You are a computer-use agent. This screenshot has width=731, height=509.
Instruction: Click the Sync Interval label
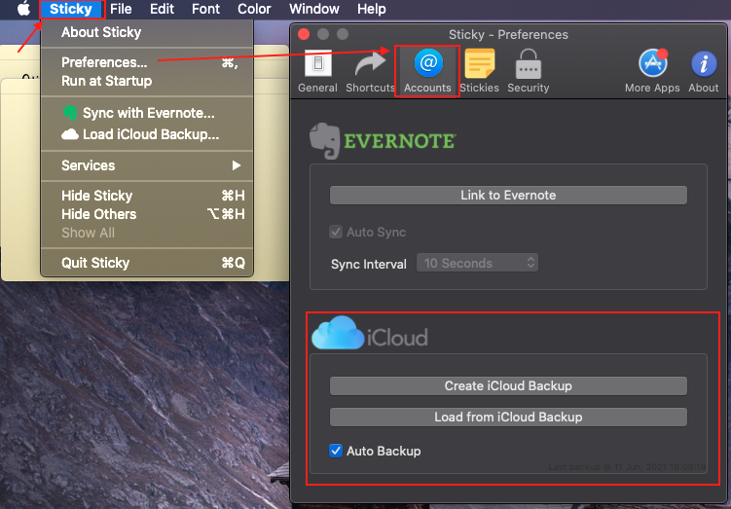tap(369, 265)
